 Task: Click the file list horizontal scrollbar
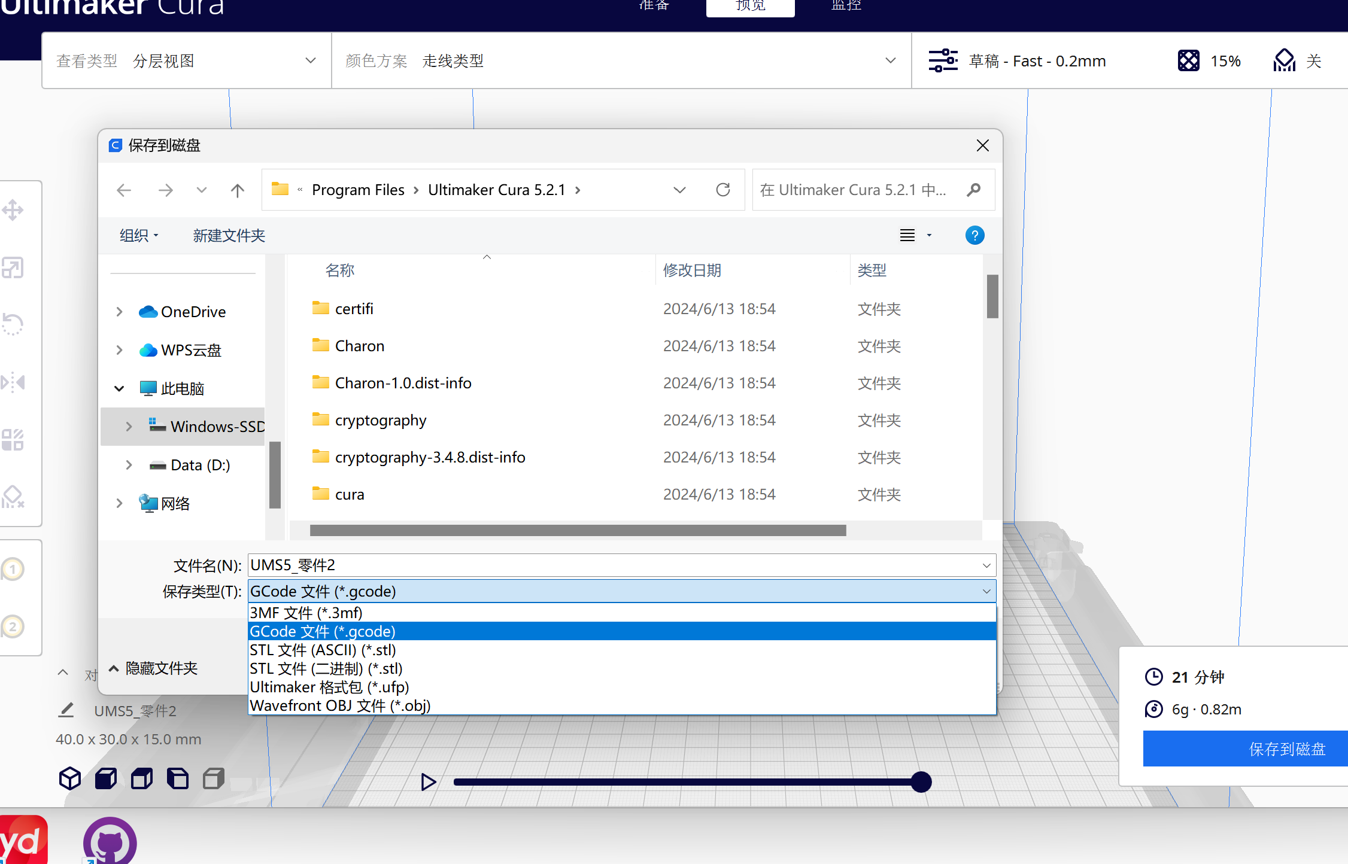tap(578, 530)
